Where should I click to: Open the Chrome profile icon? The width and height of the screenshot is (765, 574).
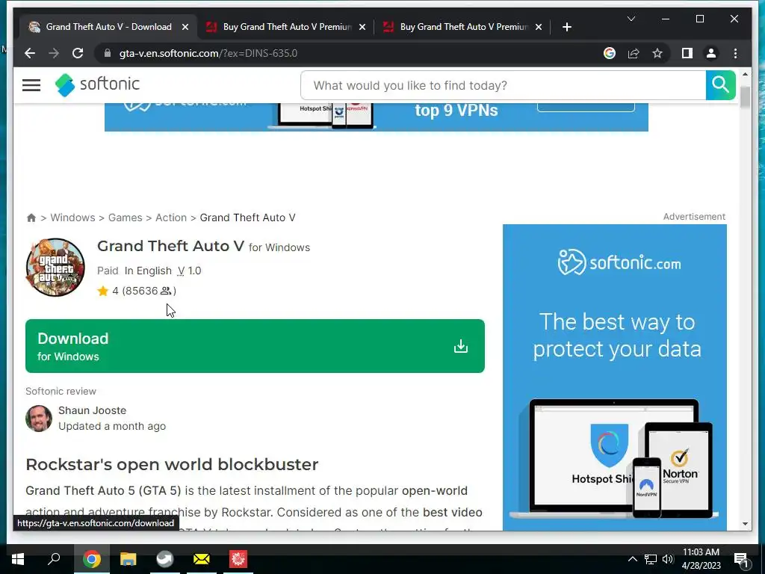pos(711,53)
